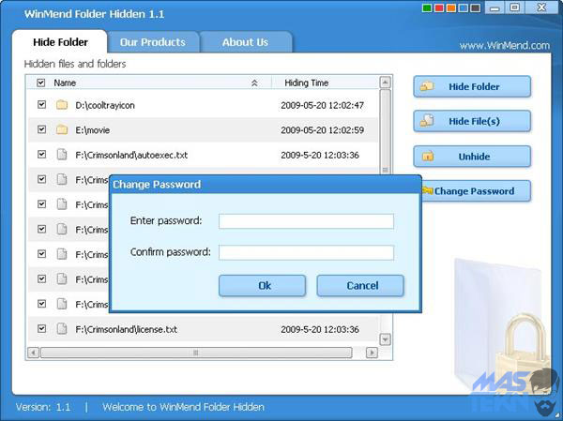The image size is (563, 421).
Task: Open the Our Products tab
Action: (x=153, y=42)
